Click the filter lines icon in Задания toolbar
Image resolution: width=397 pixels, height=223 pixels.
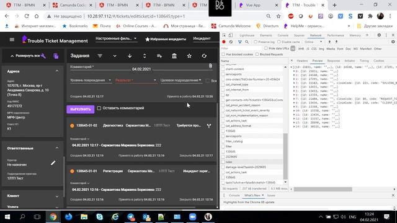[x=100, y=56]
